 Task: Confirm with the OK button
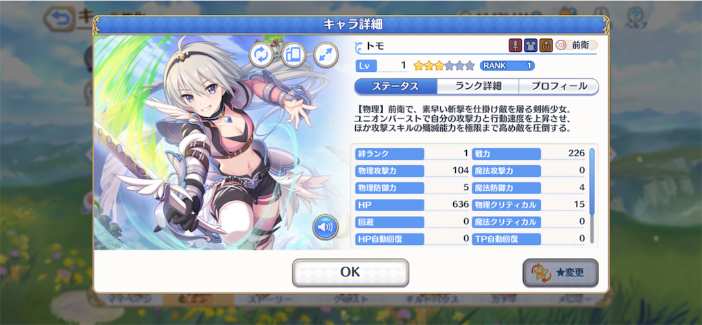coord(350,272)
